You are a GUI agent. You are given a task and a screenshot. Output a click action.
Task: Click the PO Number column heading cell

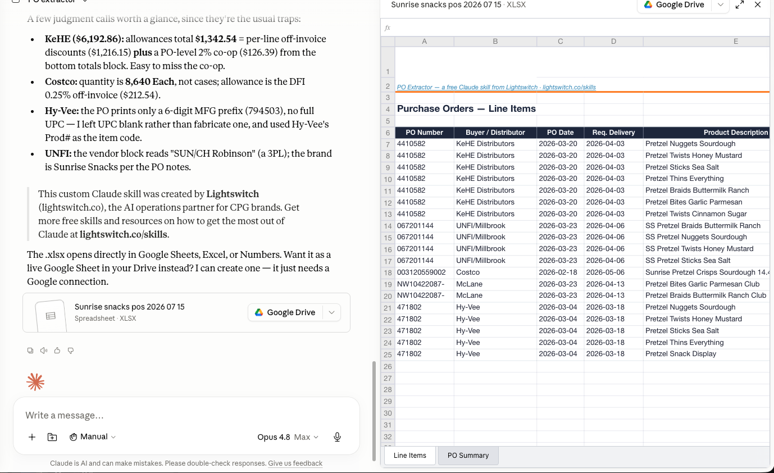[425, 133]
